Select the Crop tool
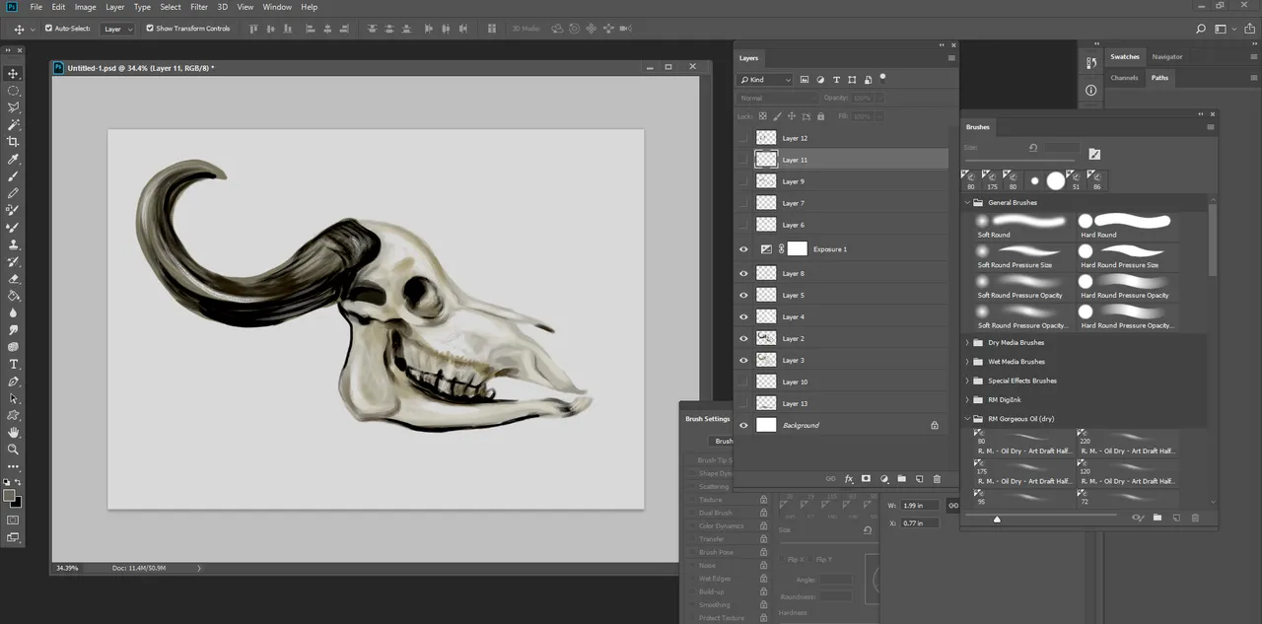The width and height of the screenshot is (1262, 624). coord(14,142)
